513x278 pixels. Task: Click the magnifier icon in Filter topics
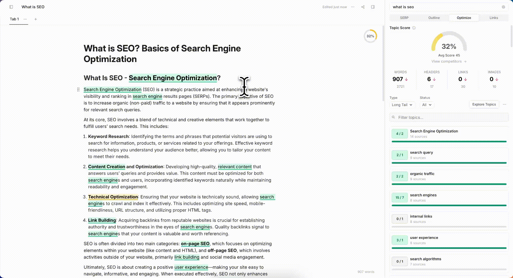click(x=393, y=117)
